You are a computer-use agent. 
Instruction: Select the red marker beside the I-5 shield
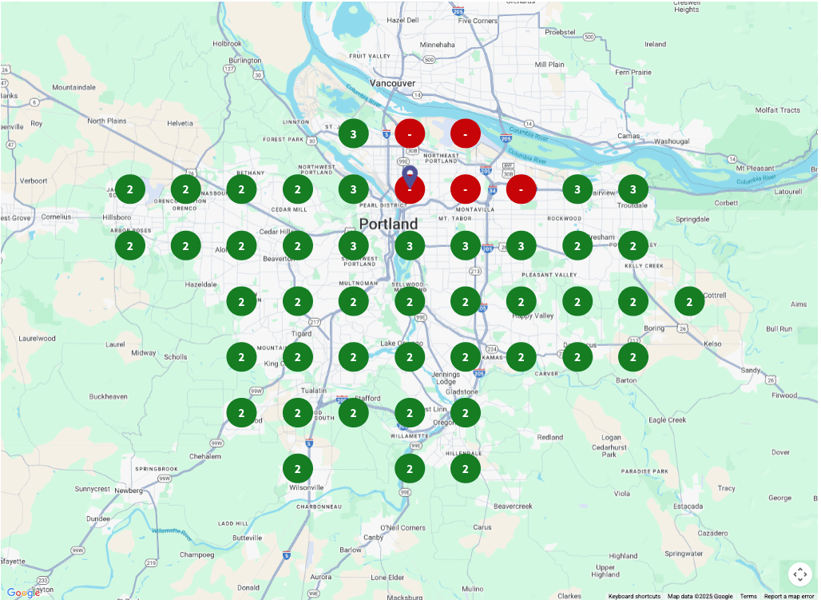[x=410, y=133]
